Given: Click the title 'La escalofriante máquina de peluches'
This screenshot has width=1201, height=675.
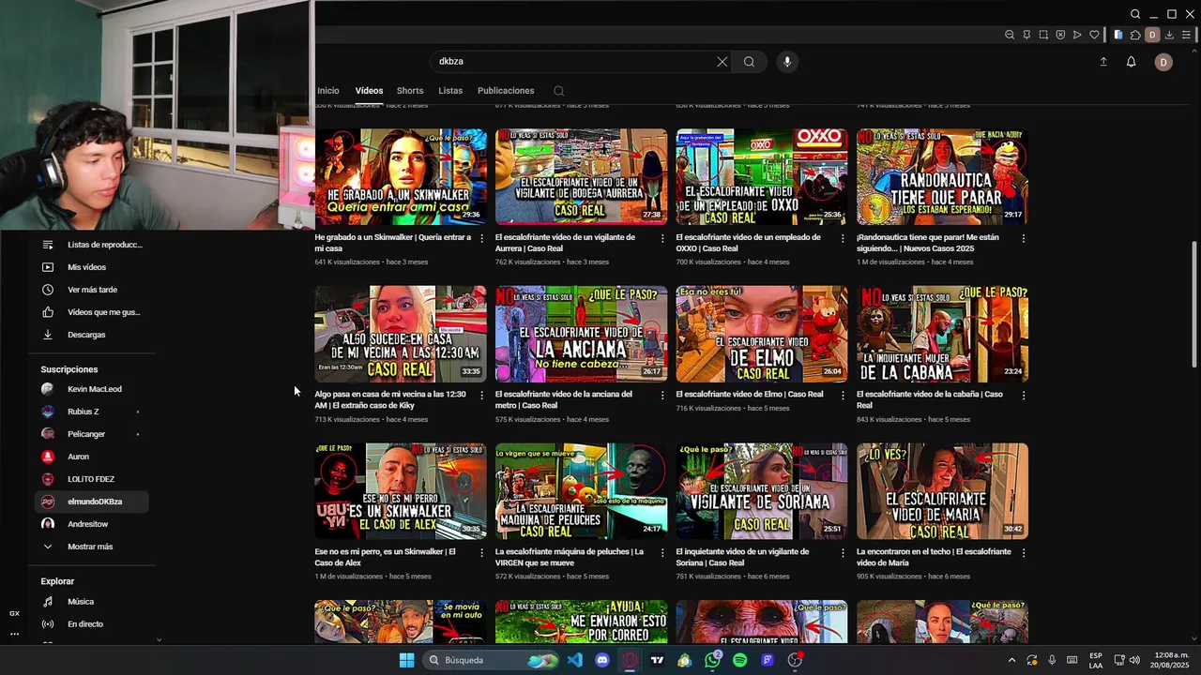Looking at the screenshot, I should coord(570,557).
